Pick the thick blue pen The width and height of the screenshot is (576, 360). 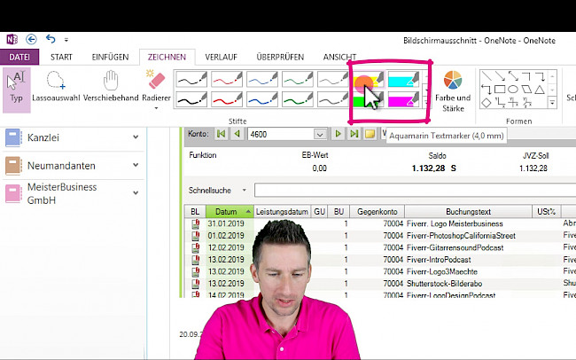coord(262,99)
